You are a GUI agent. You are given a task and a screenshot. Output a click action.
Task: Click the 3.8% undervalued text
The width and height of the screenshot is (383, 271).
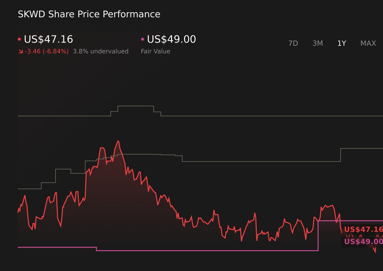tap(101, 51)
